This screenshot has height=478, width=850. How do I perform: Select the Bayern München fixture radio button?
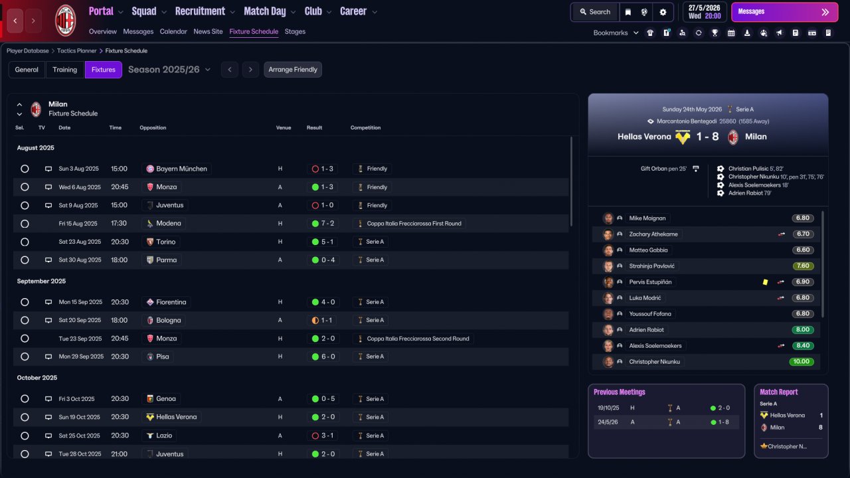pyautogui.click(x=25, y=169)
